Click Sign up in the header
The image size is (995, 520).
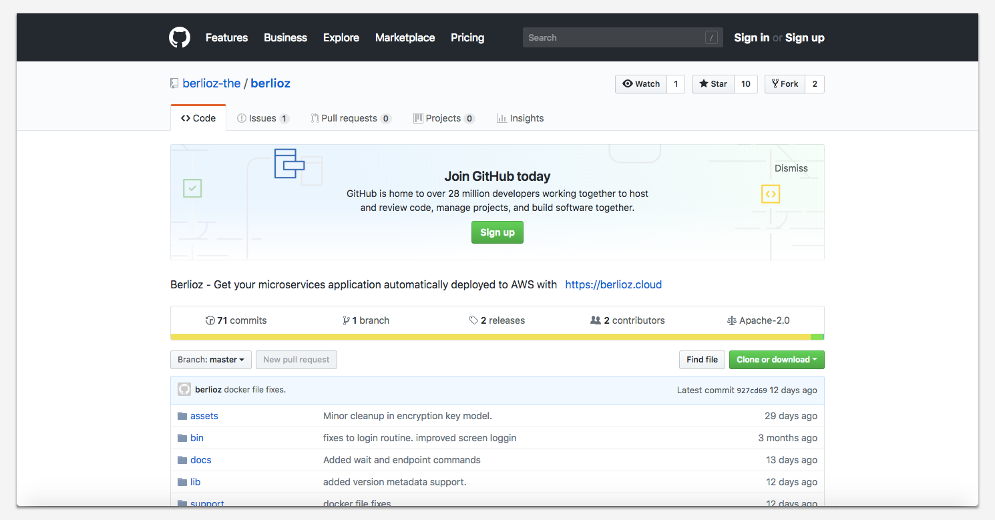point(805,37)
